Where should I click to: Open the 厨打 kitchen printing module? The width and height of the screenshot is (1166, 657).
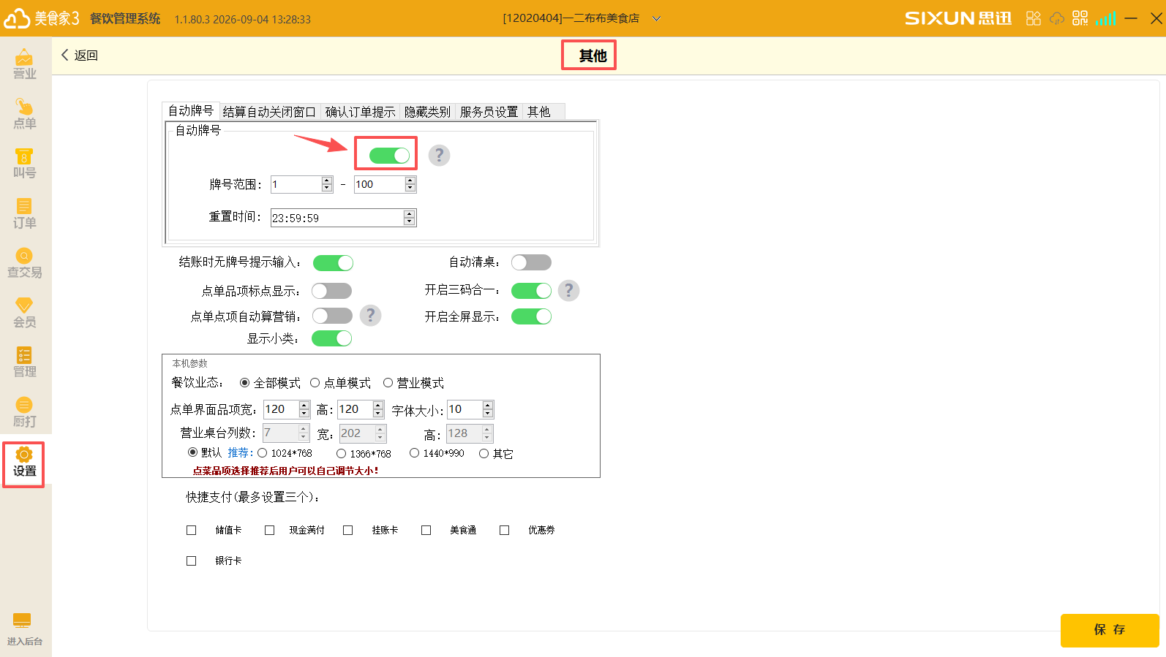click(25, 412)
